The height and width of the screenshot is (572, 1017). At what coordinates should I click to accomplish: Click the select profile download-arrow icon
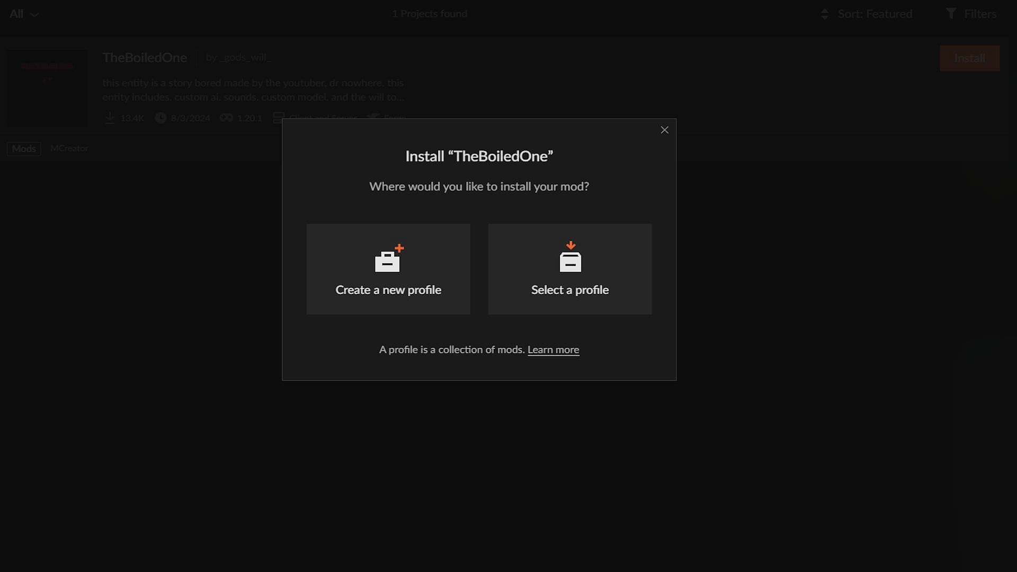[x=570, y=257]
